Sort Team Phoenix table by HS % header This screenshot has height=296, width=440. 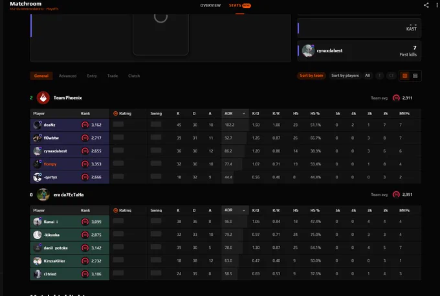[x=315, y=114]
